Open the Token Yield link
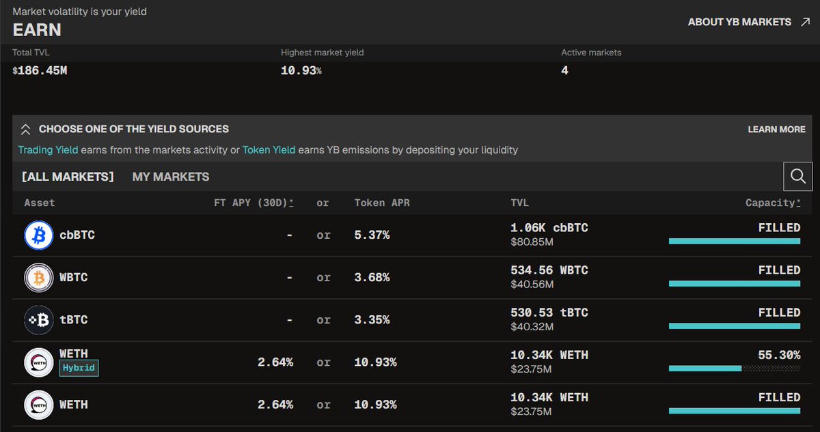The height and width of the screenshot is (432, 820). [x=269, y=149]
